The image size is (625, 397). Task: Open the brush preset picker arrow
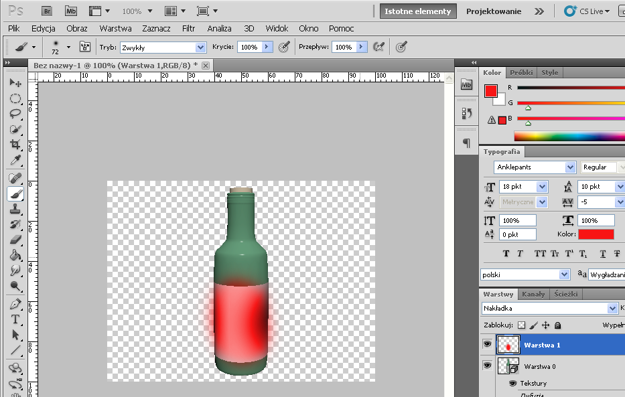click(x=68, y=47)
